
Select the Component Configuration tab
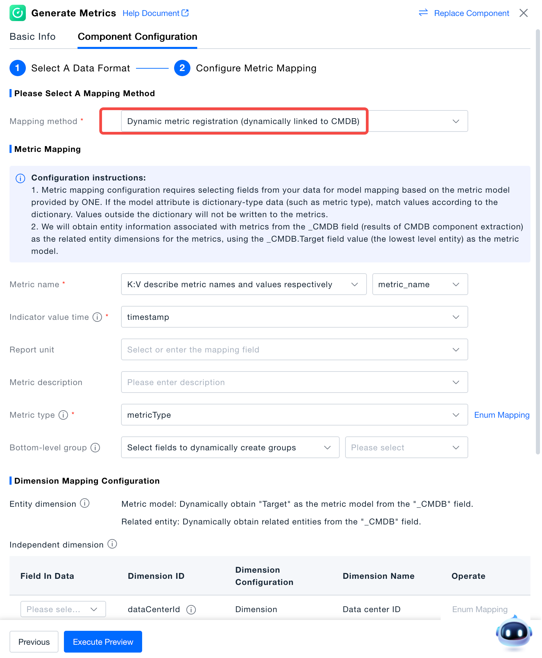click(x=137, y=37)
